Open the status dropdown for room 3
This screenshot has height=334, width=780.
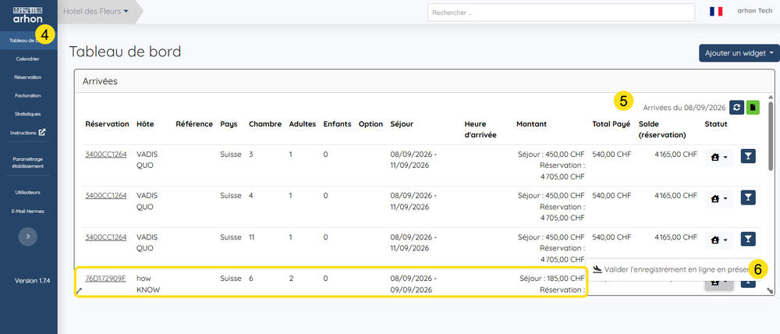[719, 158]
